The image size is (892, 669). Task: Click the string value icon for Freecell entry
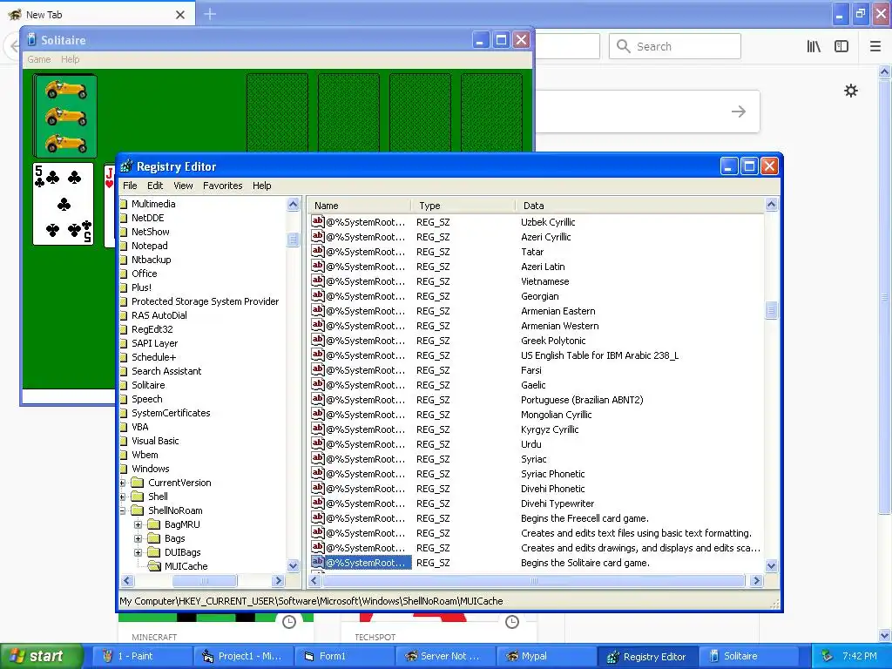click(318, 517)
